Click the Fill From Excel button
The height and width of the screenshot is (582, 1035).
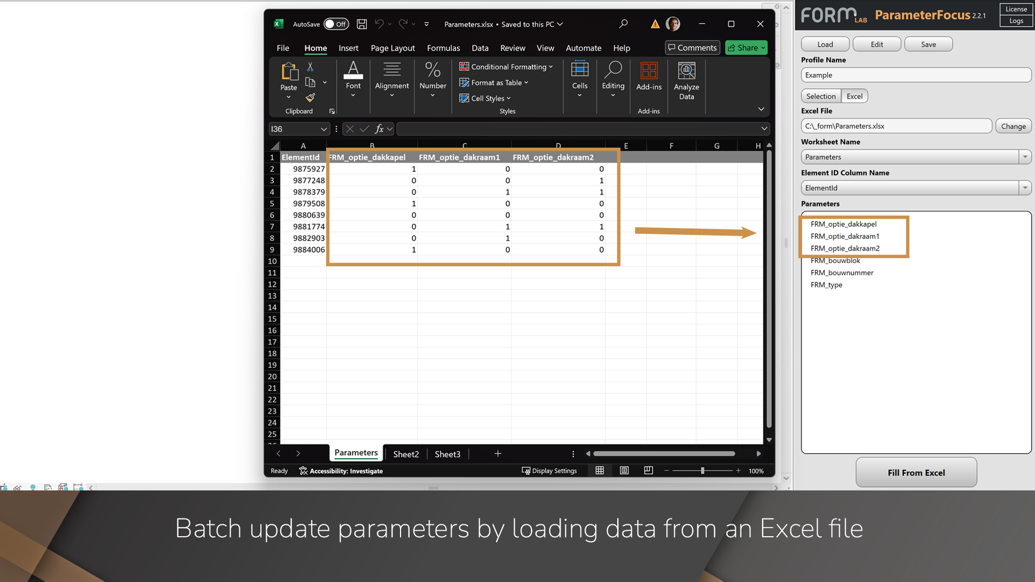916,473
